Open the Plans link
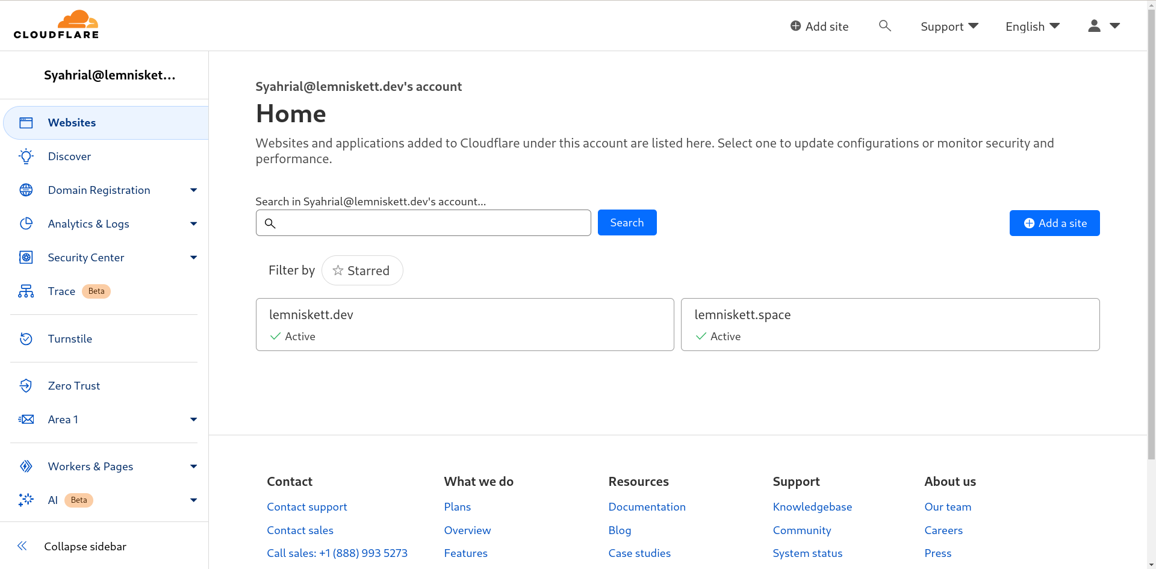This screenshot has width=1156, height=569. point(457,507)
